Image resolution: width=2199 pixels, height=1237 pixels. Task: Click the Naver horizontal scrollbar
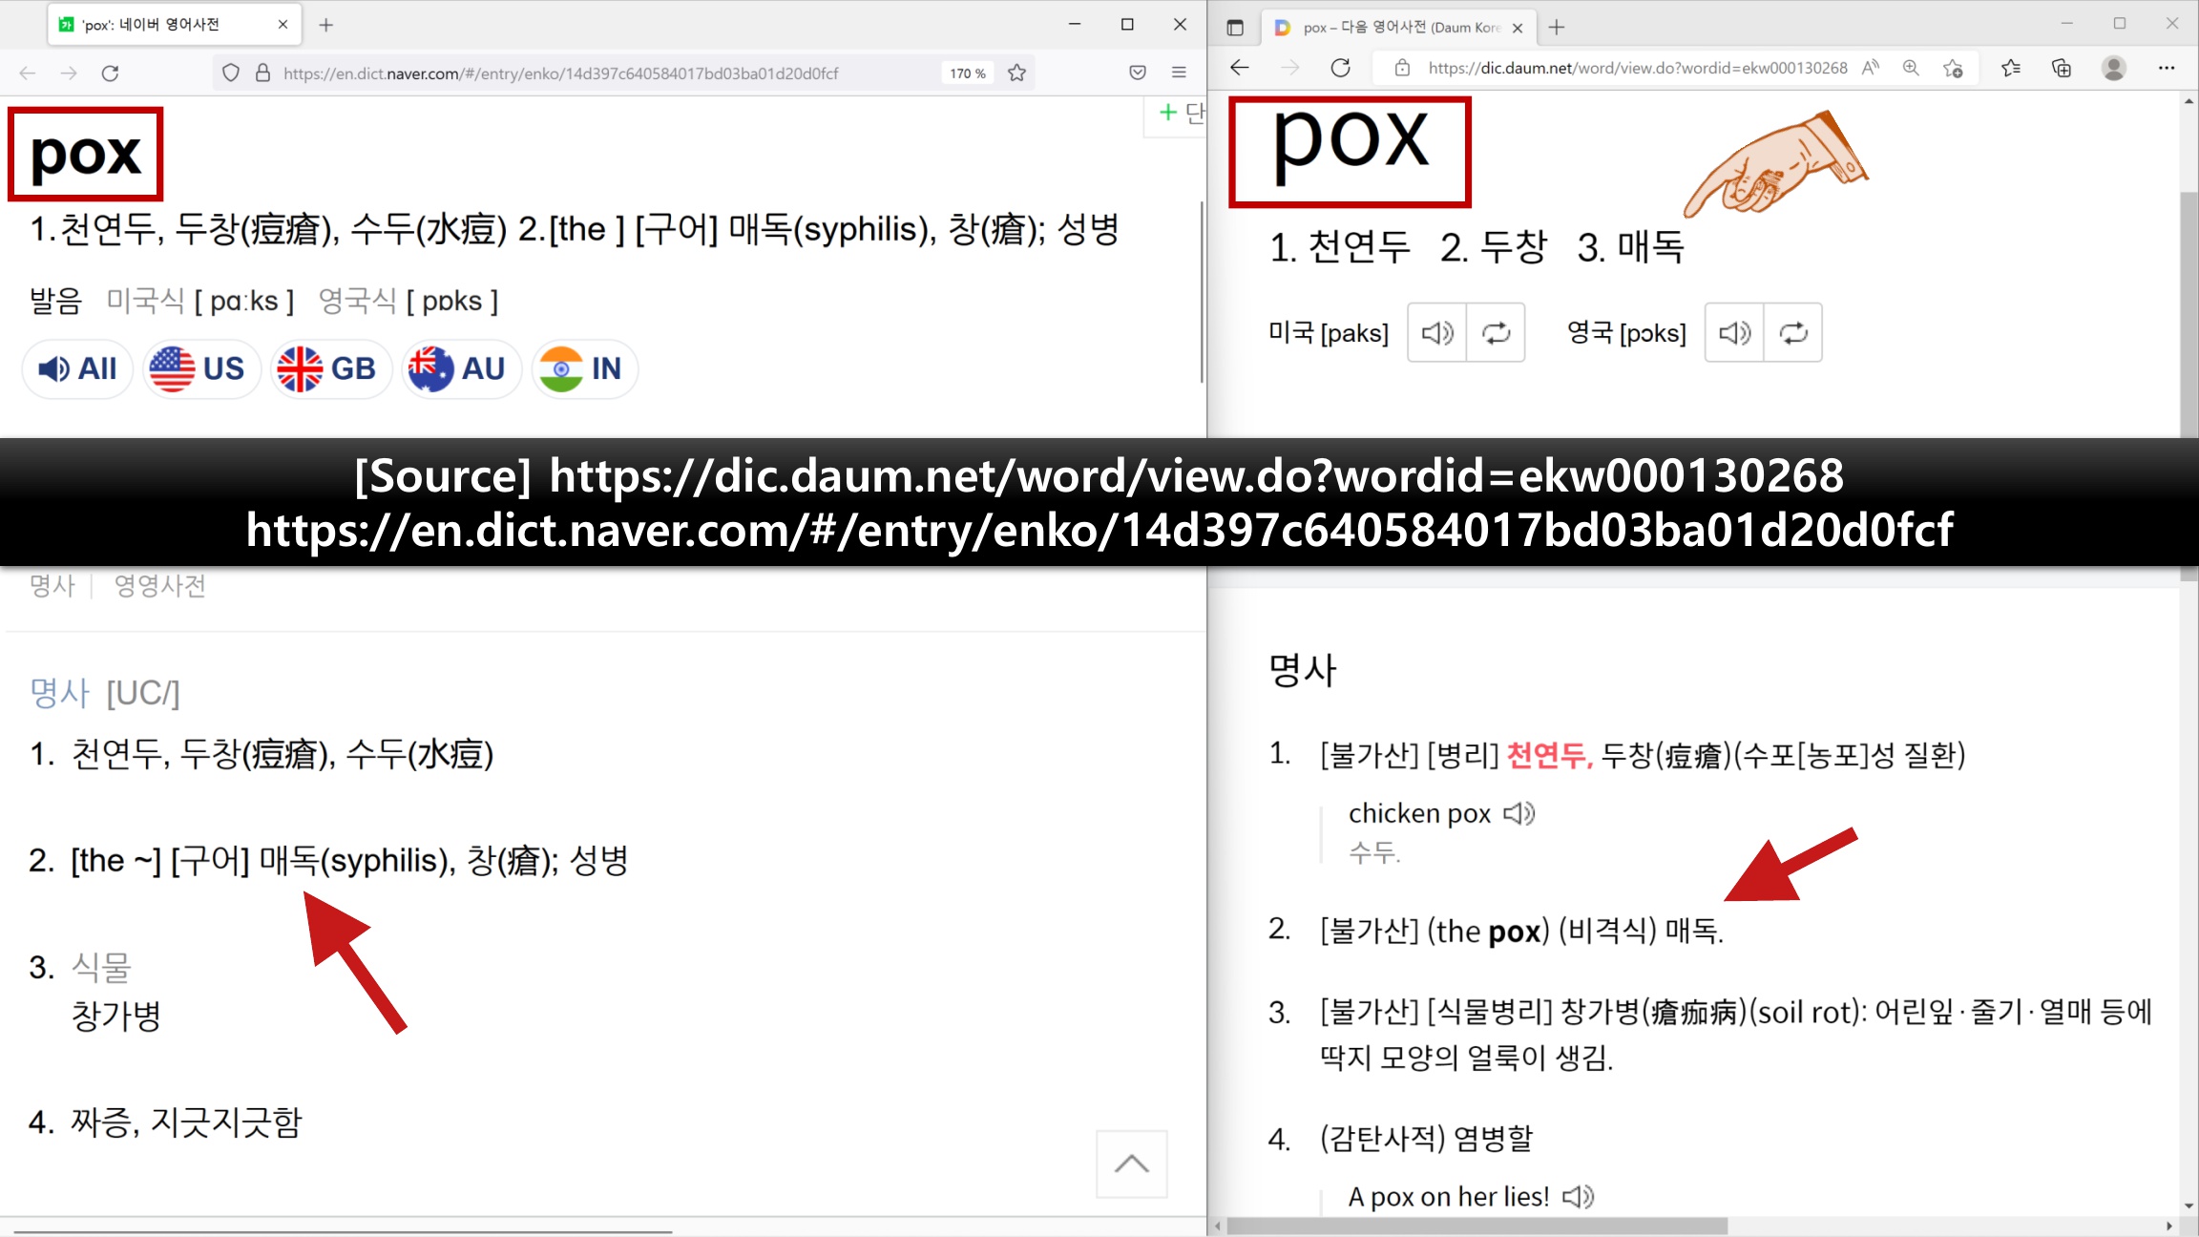(x=344, y=1231)
